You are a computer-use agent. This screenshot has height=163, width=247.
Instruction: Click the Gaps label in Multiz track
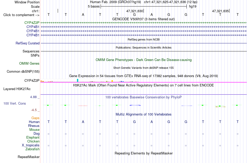[35, 118]
